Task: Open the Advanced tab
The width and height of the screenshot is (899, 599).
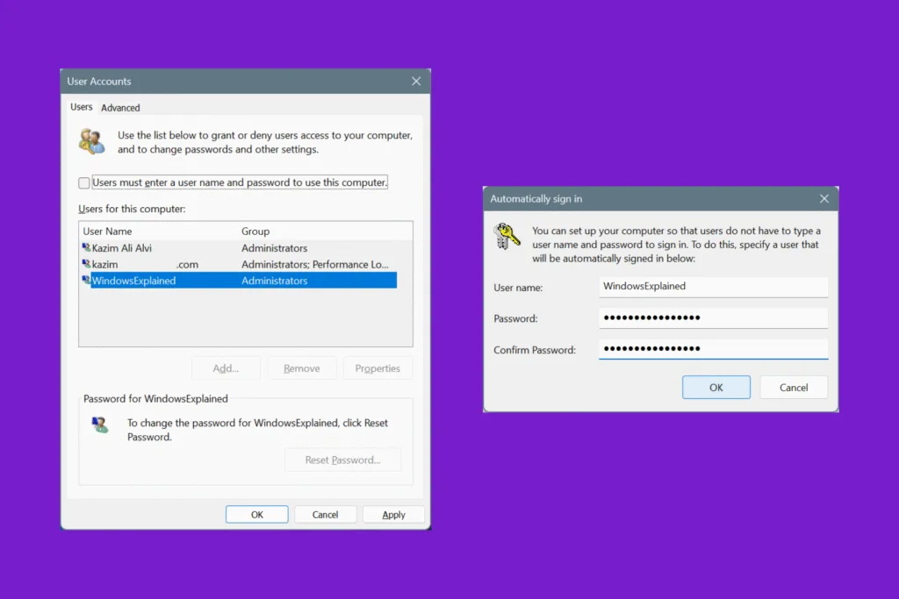Action: [120, 108]
